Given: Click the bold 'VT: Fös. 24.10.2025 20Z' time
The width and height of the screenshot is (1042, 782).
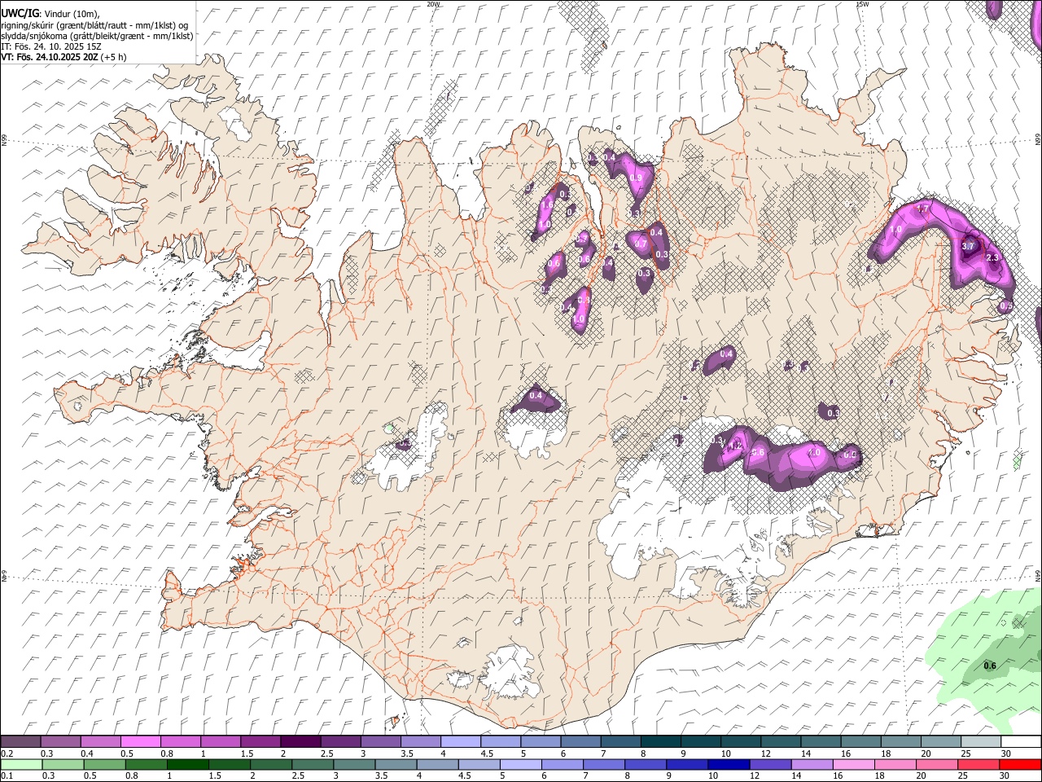Looking at the screenshot, I should click(50, 57).
